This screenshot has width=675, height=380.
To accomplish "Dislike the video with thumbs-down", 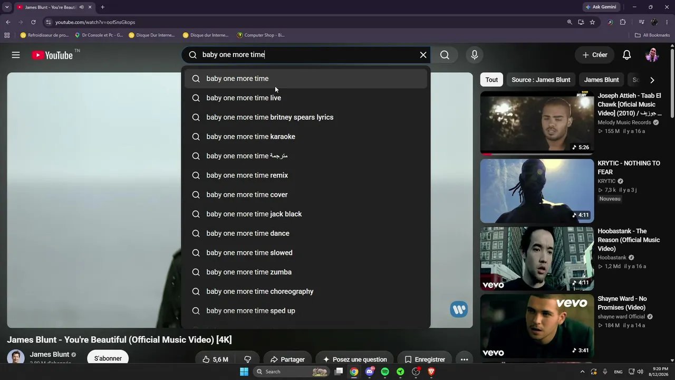I will (247, 359).
